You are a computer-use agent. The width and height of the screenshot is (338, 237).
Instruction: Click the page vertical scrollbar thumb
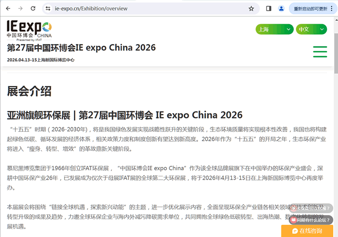click(x=336, y=53)
